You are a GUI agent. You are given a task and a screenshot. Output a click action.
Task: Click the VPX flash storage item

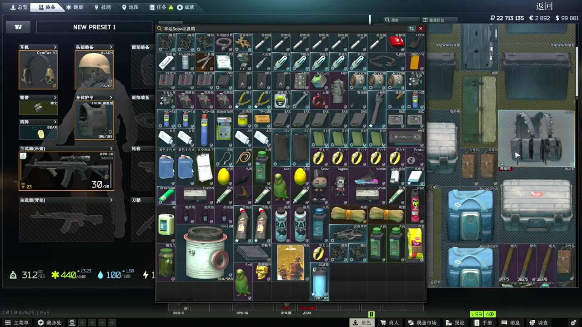pos(224,80)
